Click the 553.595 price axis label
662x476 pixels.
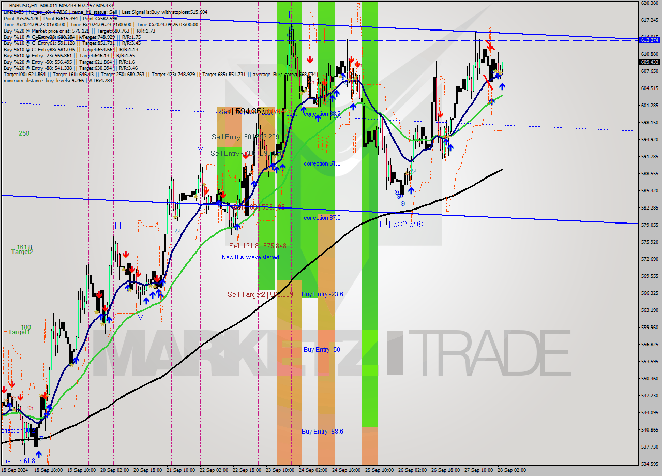[650, 362]
